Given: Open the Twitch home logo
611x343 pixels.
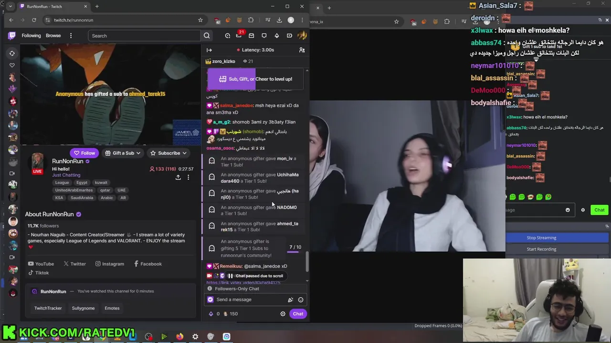Looking at the screenshot, I should coord(12,36).
